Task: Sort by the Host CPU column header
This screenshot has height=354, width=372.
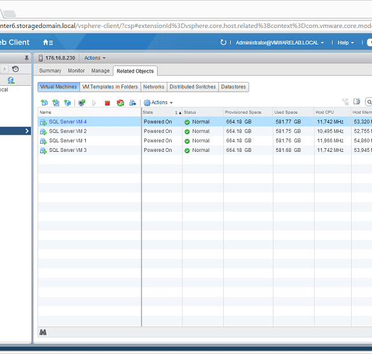Action: coord(333,112)
